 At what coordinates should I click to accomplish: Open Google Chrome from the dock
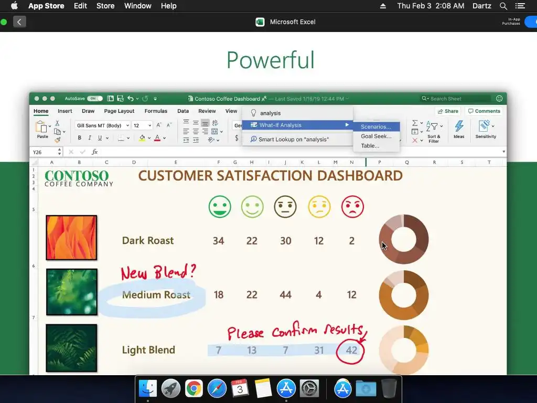(194, 389)
